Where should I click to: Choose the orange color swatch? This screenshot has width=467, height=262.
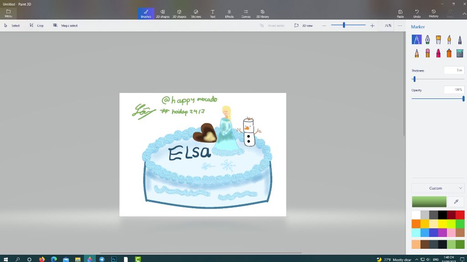(x=416, y=224)
